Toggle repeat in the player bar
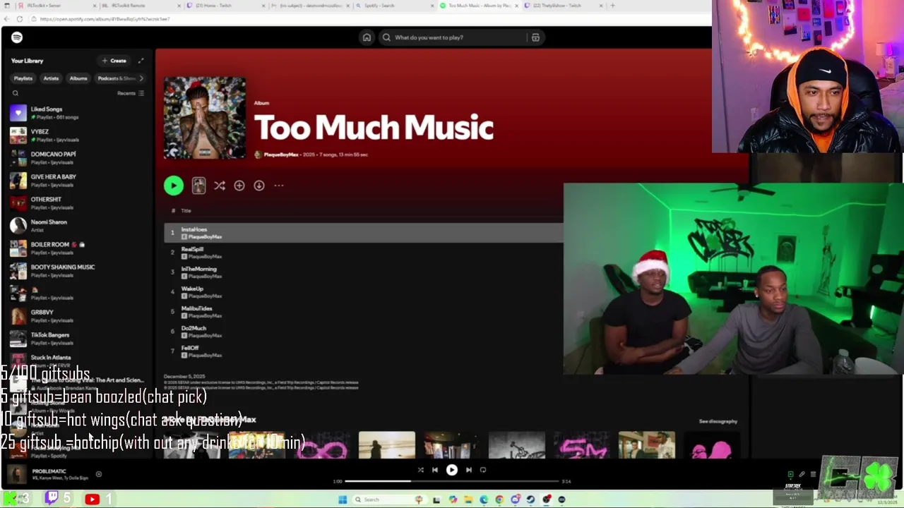The width and height of the screenshot is (904, 508). (483, 470)
